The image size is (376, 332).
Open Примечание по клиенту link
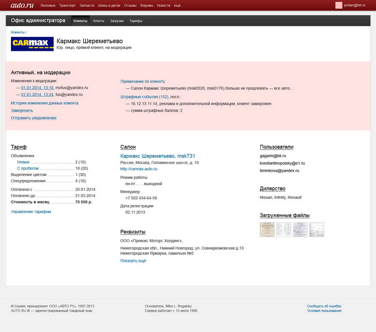tap(143, 81)
